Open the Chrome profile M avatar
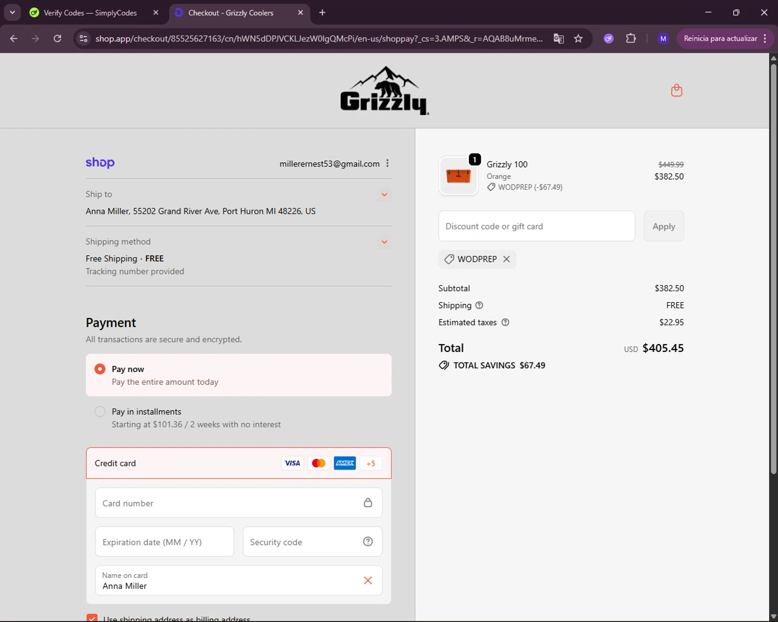778x622 pixels. tap(663, 38)
